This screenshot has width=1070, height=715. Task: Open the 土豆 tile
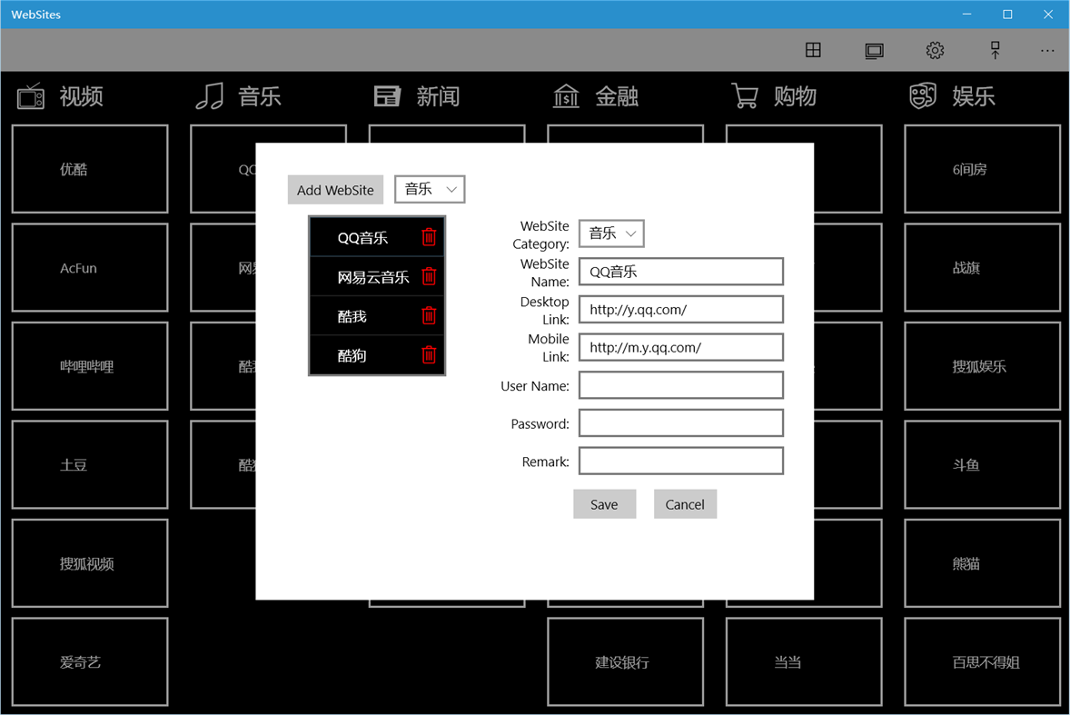[89, 464]
